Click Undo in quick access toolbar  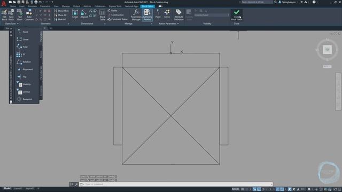(x=41, y=2)
